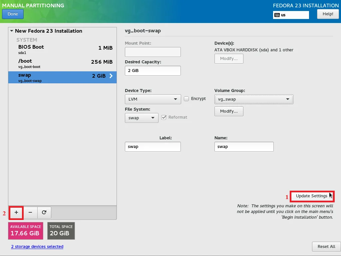Click Reset All button

point(326,247)
